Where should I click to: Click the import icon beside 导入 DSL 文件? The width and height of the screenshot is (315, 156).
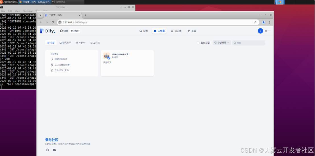click(x=52, y=70)
